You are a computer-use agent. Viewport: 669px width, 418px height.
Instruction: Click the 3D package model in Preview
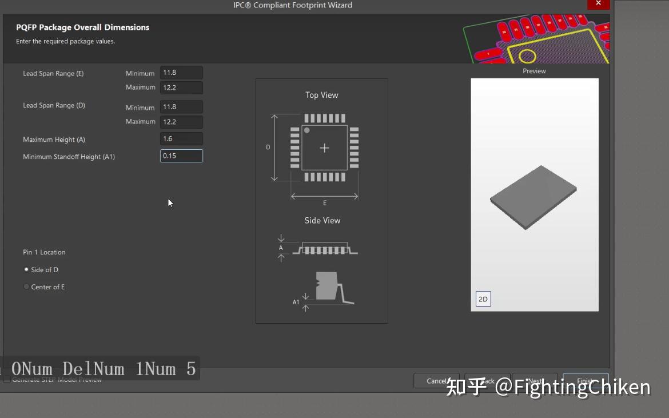533,197
